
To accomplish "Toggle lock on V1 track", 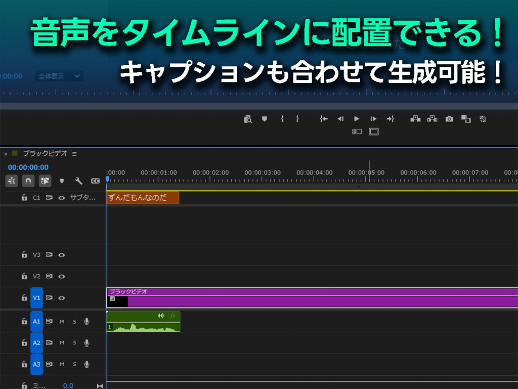I will (x=24, y=297).
